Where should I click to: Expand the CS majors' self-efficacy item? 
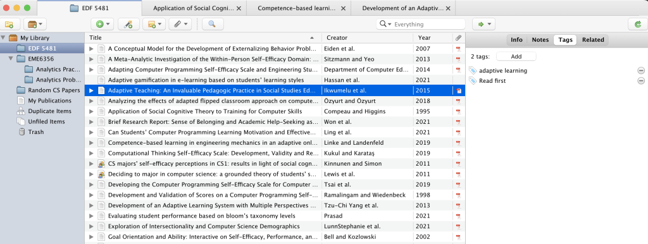(91, 164)
